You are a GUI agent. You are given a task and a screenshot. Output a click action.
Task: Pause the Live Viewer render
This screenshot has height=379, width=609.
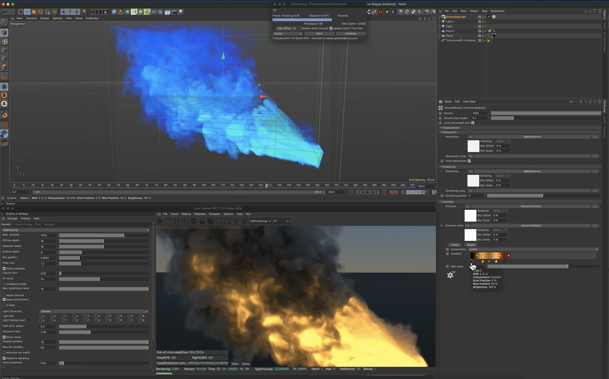coord(177,221)
